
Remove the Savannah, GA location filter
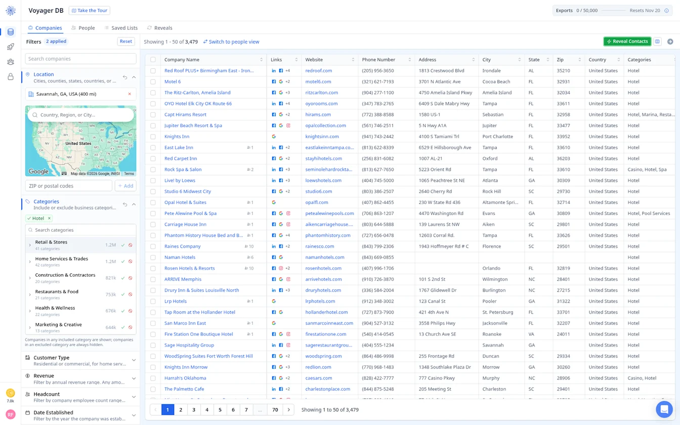[130, 94]
